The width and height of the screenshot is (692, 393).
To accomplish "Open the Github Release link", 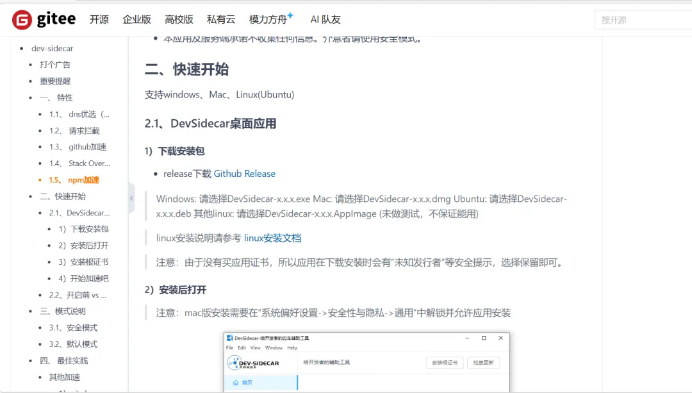I will (245, 174).
